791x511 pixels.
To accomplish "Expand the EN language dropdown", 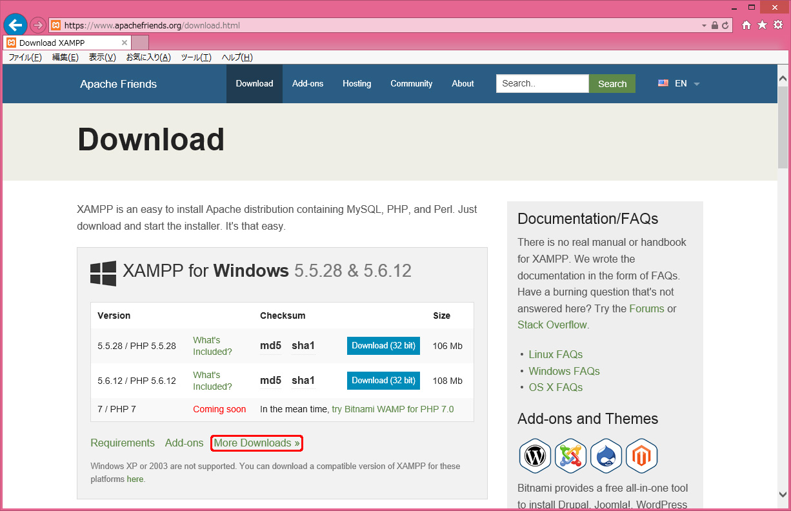I will [679, 83].
